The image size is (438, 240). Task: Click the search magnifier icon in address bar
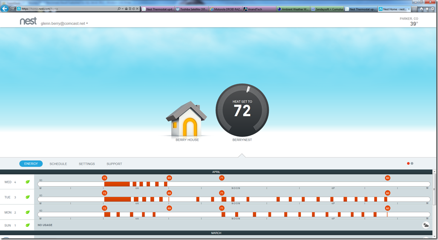(x=119, y=9)
